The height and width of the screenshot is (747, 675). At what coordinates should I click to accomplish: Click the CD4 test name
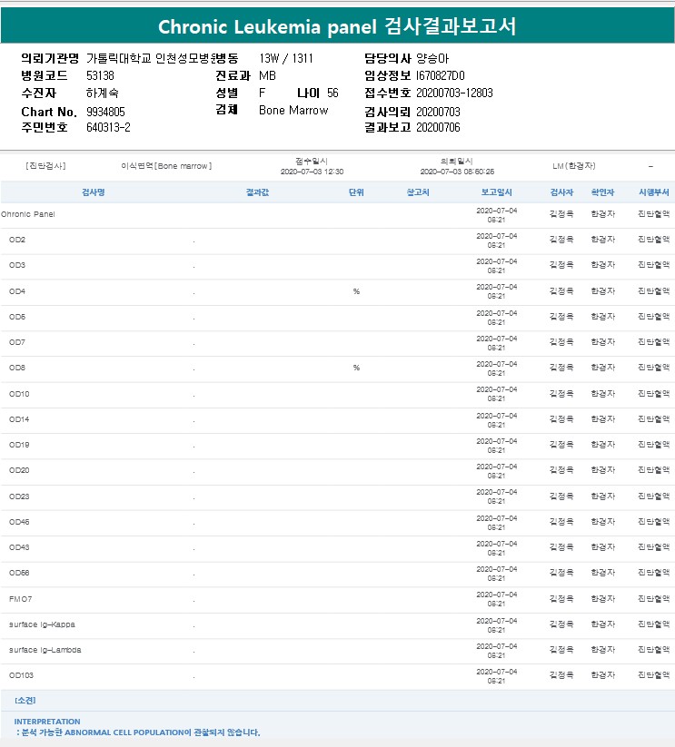click(x=17, y=291)
